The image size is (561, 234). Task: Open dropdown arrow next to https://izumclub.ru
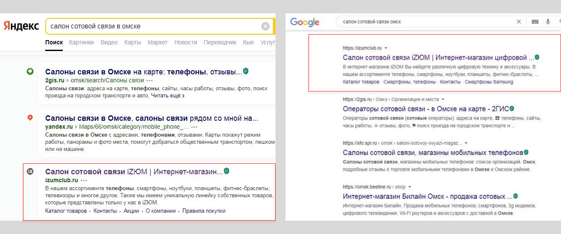coord(386,48)
